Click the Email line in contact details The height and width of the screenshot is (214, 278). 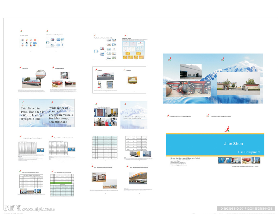pos(178,164)
